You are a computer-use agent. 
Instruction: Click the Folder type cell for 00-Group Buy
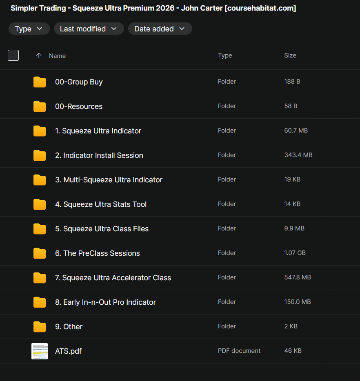[x=227, y=82]
